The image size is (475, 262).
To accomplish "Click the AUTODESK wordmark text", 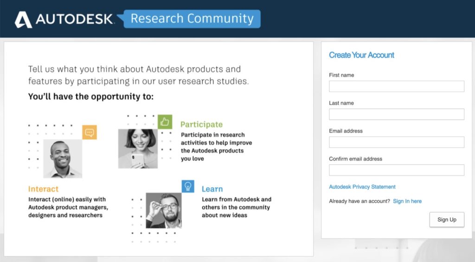I will [x=74, y=19].
